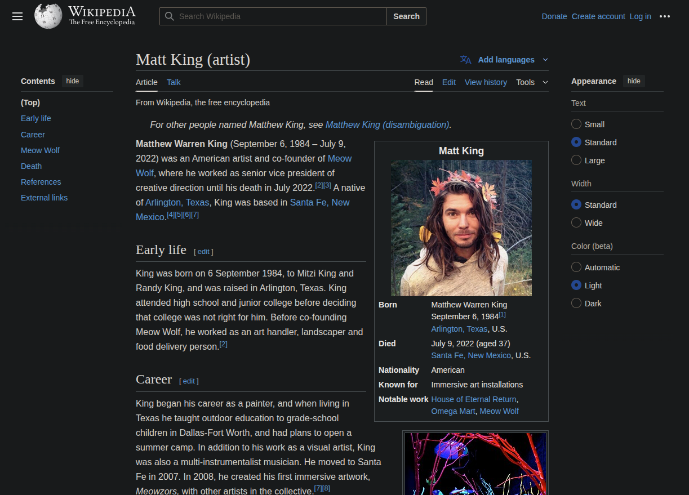The height and width of the screenshot is (495, 689).
Task: Select Standard width option
Action: pos(576,204)
